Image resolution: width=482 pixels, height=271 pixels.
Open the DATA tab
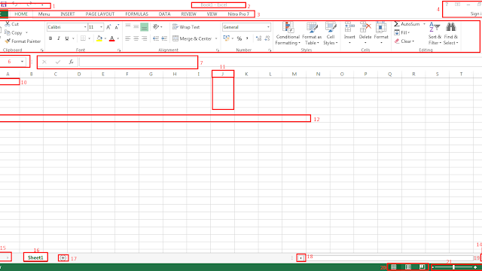click(164, 14)
